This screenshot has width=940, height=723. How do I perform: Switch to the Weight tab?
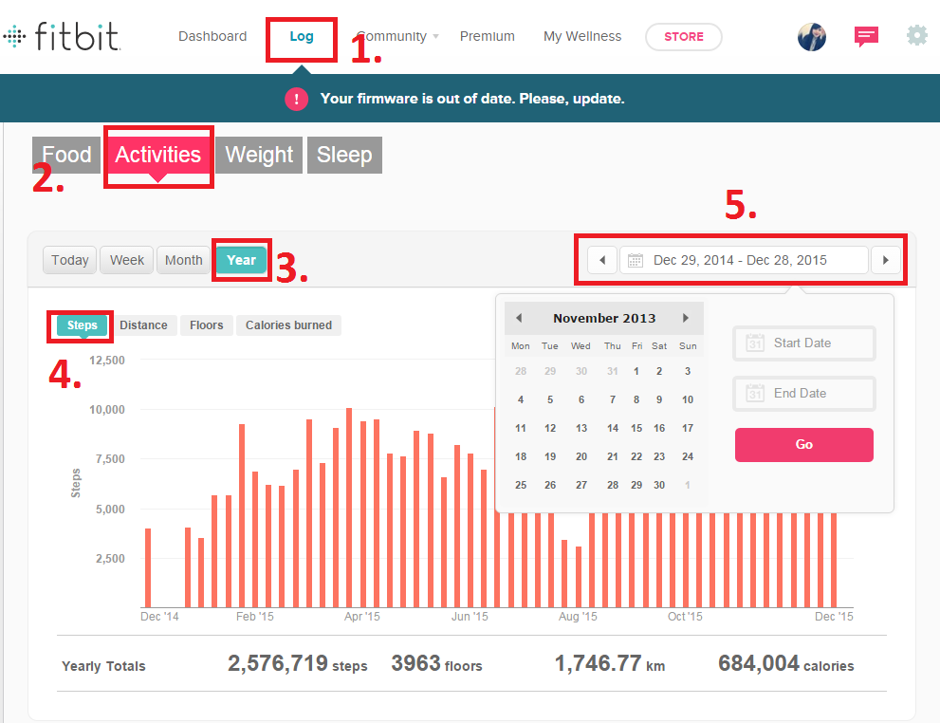259,155
